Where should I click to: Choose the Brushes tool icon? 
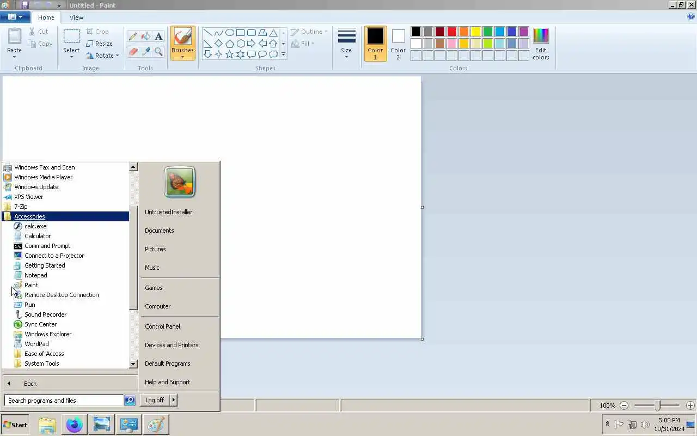pos(182,37)
